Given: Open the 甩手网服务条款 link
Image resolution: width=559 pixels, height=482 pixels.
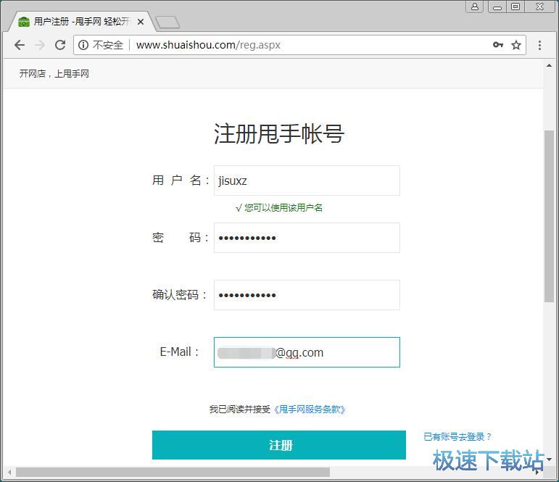Looking at the screenshot, I should click(x=310, y=410).
